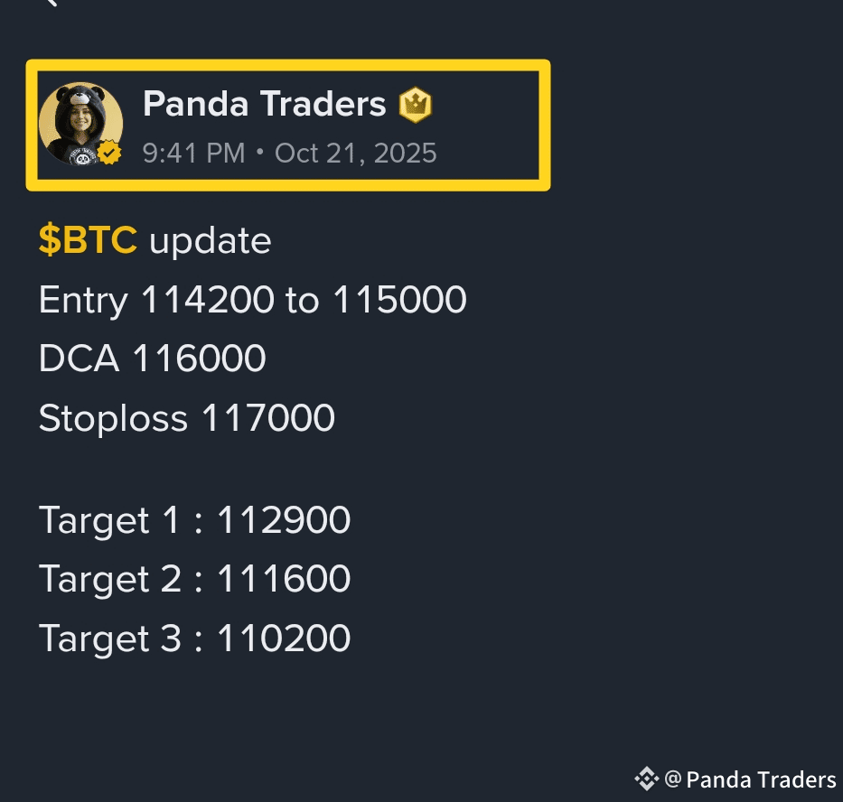Viewport: 843px width, 802px height.
Task: Click the gold crown badge icon
Action: point(415,105)
